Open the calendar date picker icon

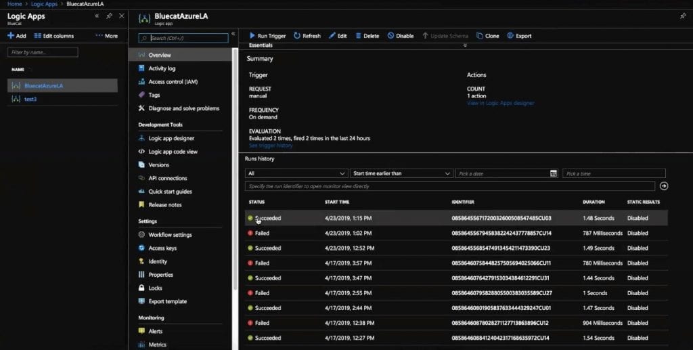click(554, 174)
